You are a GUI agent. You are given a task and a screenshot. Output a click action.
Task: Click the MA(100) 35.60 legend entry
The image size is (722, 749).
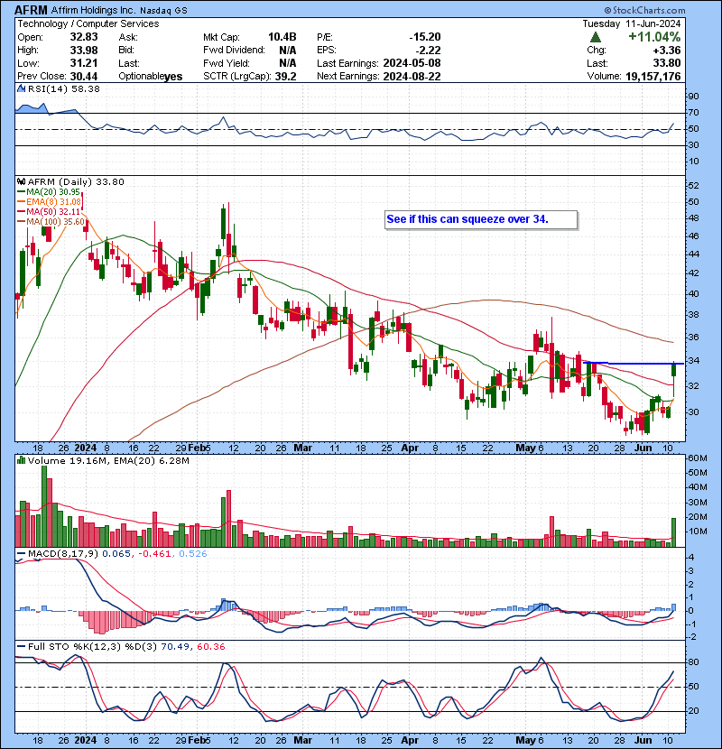tap(51, 221)
